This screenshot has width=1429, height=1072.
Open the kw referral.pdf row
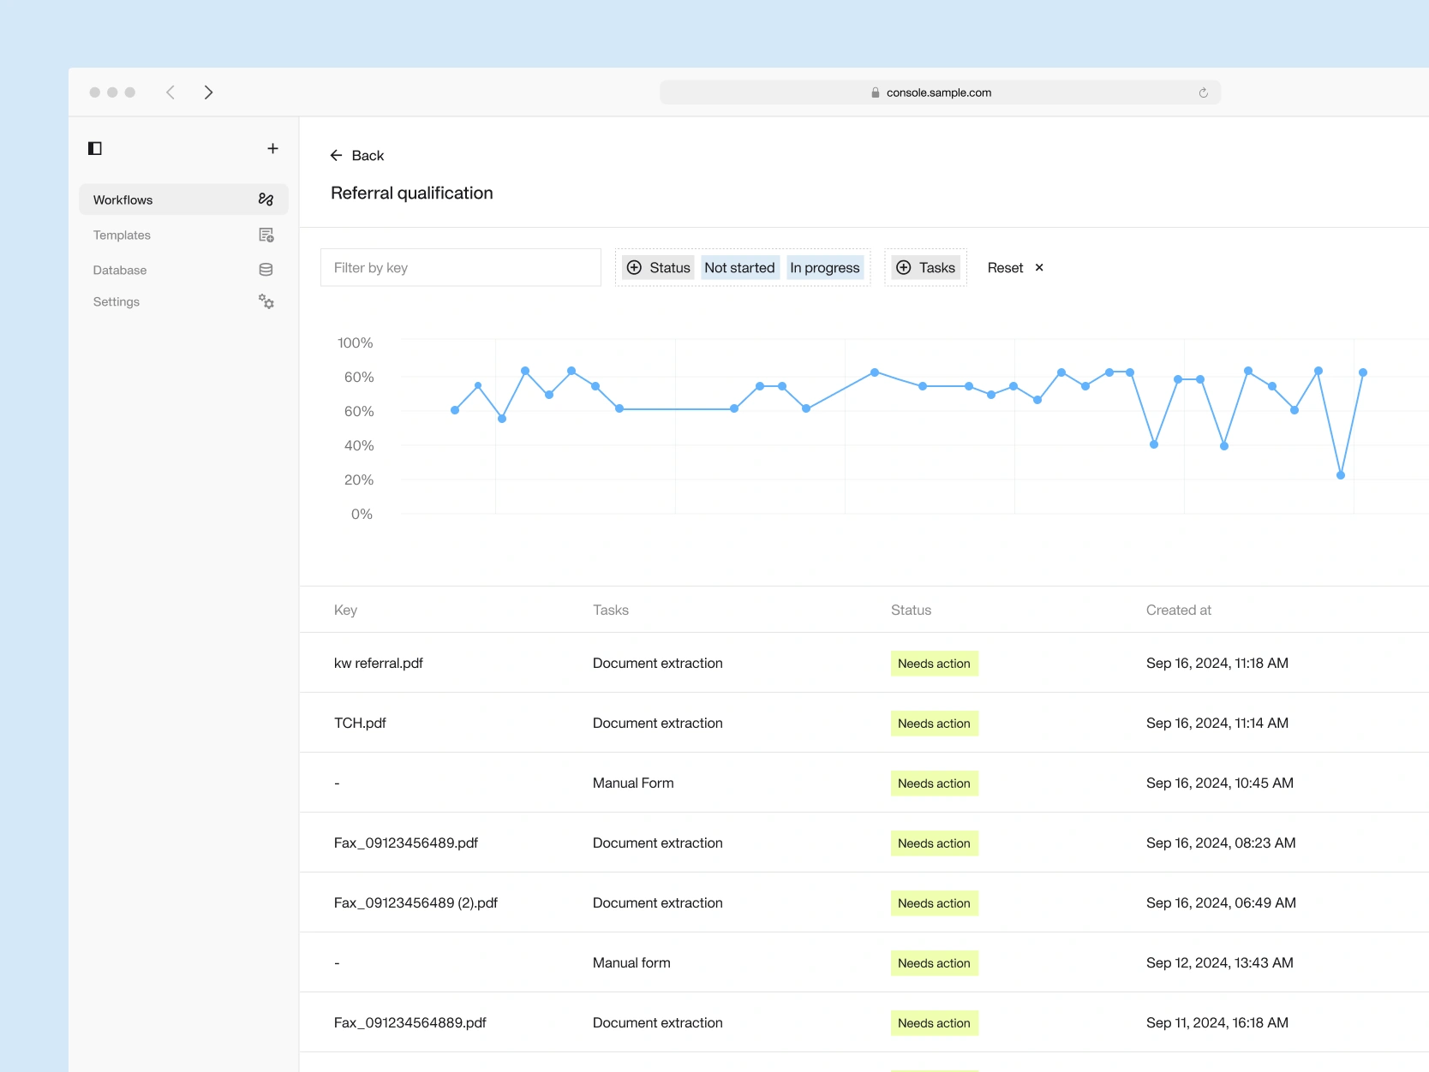coord(864,663)
